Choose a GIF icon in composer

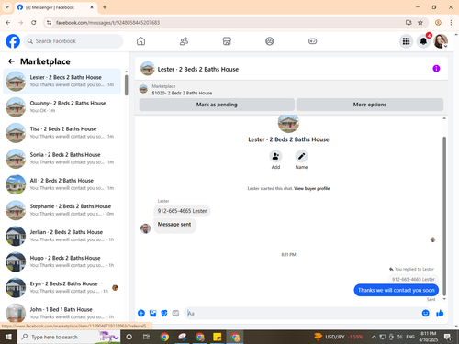pyautogui.click(x=175, y=313)
